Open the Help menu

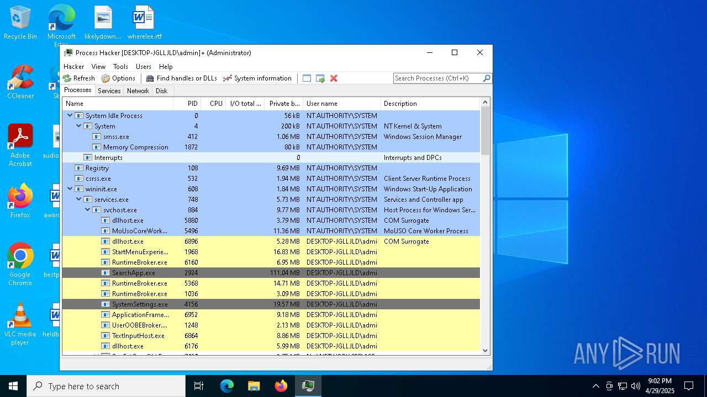tap(166, 67)
